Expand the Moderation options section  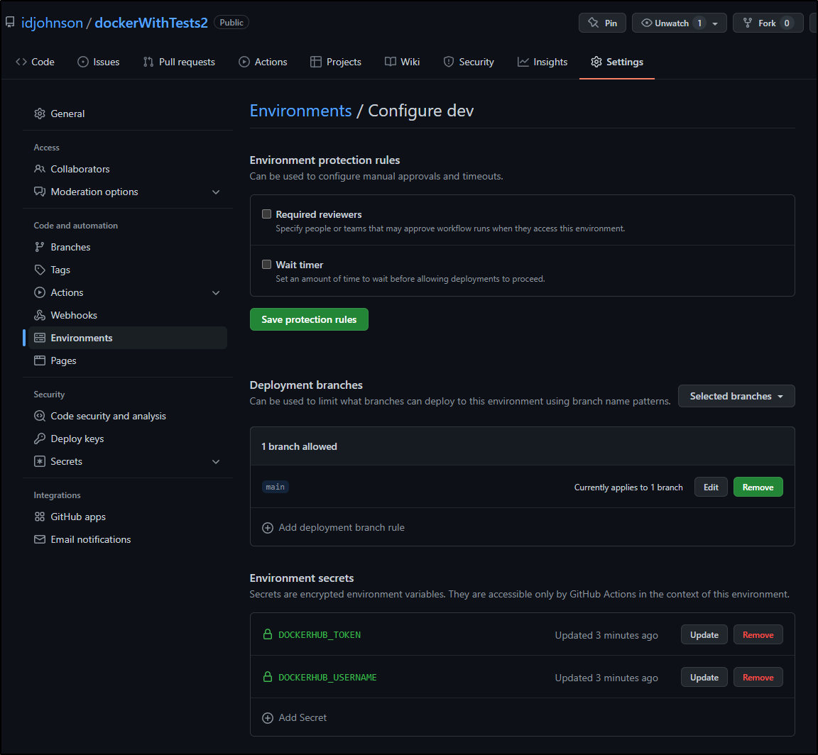coord(216,192)
